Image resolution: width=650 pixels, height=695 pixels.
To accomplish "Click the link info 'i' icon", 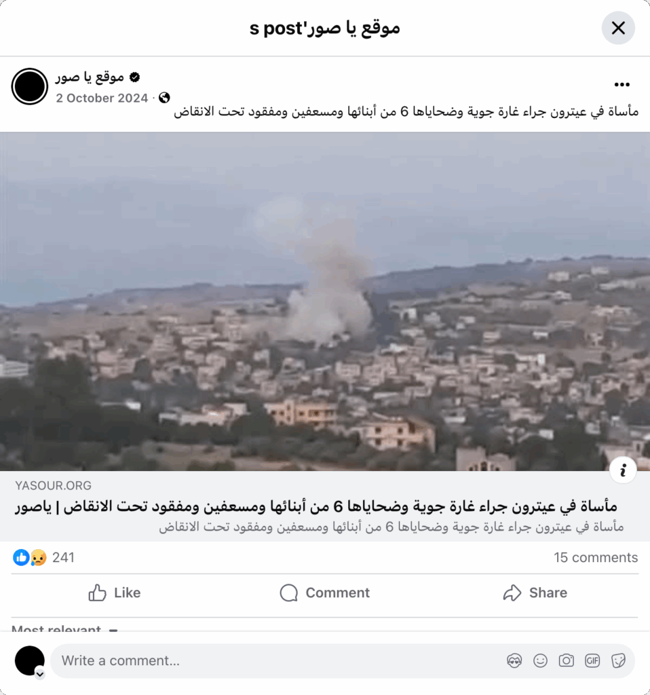I will (623, 470).
